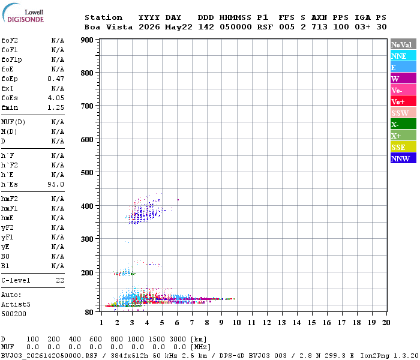Click the X+ light green legend swatch
420x360 pixels.
(x=403, y=135)
